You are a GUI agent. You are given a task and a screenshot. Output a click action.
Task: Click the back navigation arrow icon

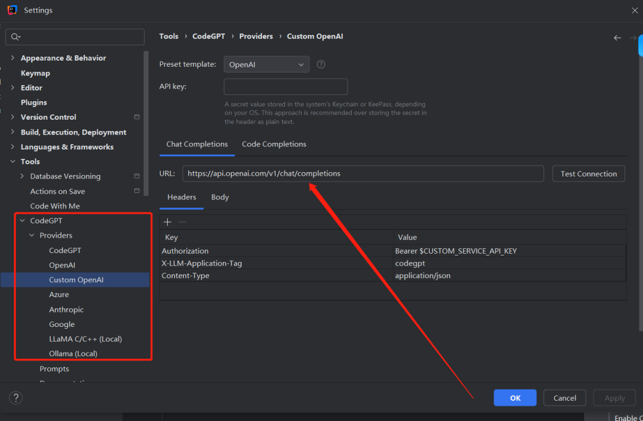617,38
